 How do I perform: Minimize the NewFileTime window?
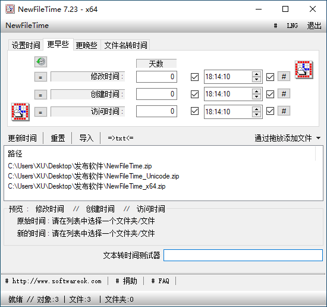tap(259, 9)
